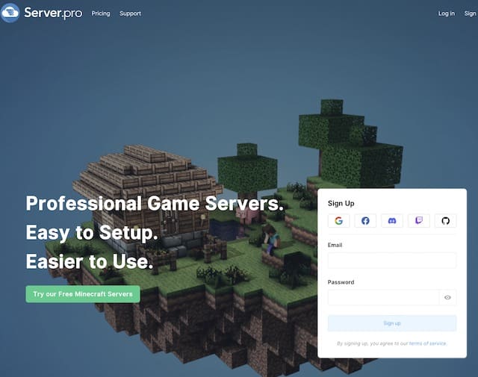Click the Email field label

pos(335,245)
